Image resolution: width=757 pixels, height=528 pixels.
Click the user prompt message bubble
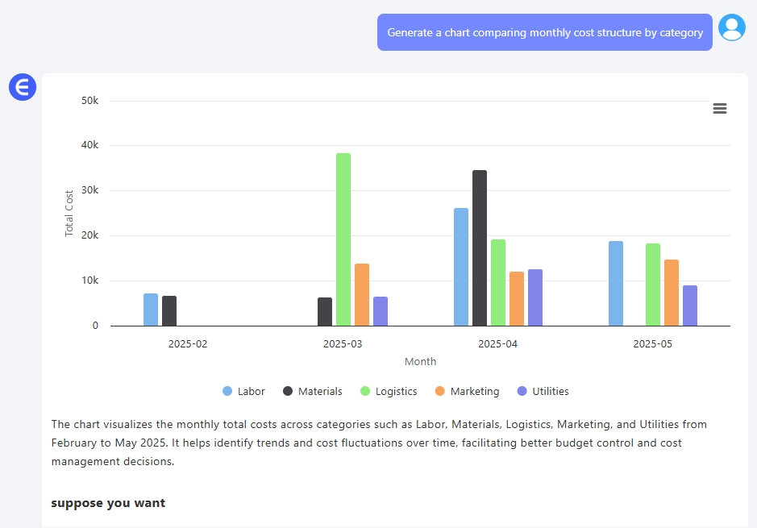pyautogui.click(x=544, y=33)
